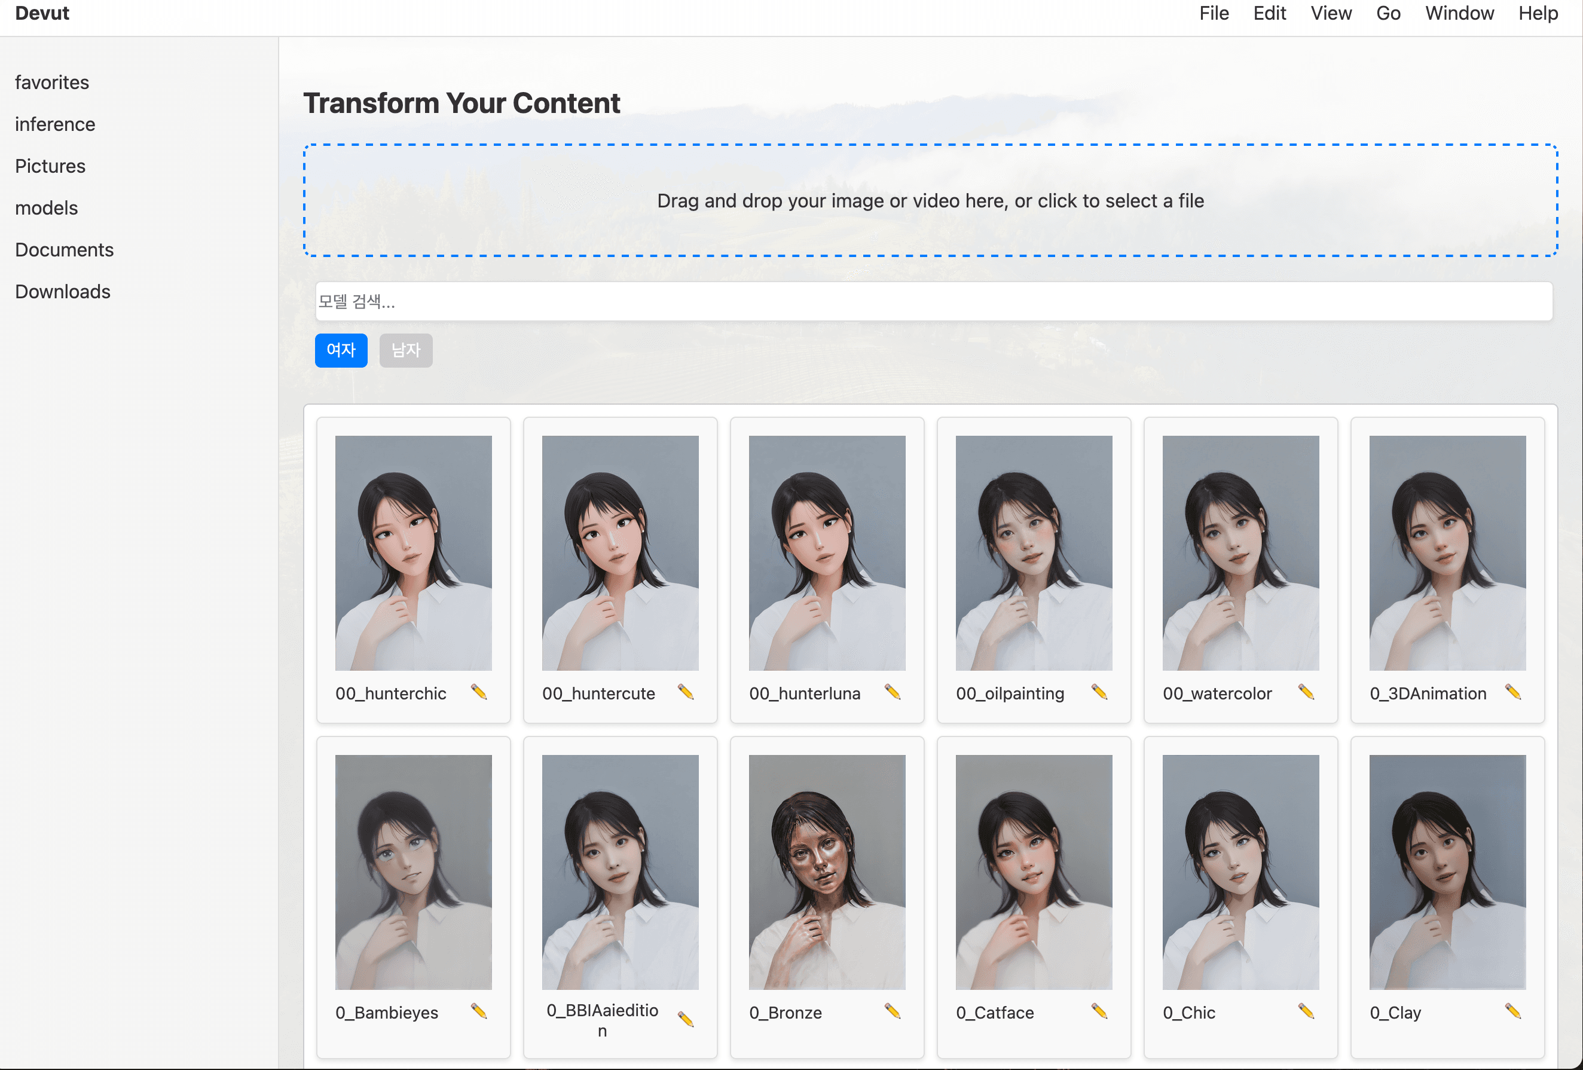Open the Window menu
Image resolution: width=1583 pixels, height=1070 pixels.
pos(1459,13)
